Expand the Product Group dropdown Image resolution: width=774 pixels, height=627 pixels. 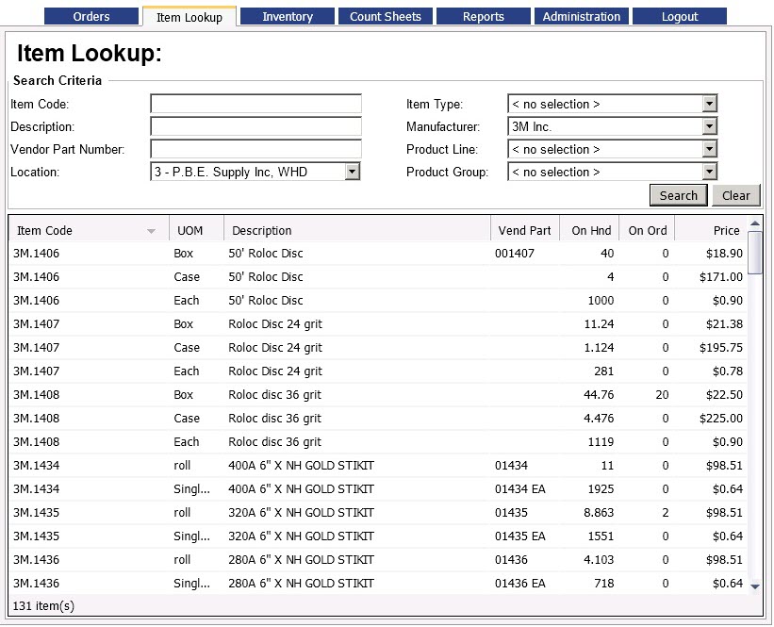tap(709, 173)
